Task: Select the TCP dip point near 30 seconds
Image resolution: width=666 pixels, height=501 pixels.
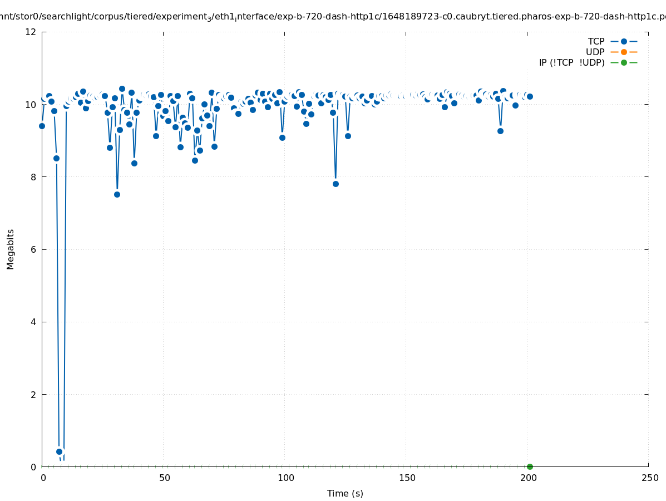Action: [x=117, y=194]
